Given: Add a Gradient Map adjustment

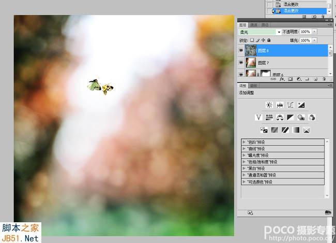Looking at the screenshot, I should (296, 130).
